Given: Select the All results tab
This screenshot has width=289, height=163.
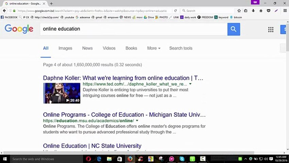Looking at the screenshot, I should click(x=46, y=48).
